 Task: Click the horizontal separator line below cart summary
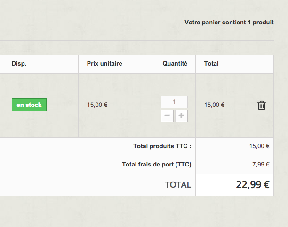(x=137, y=40)
